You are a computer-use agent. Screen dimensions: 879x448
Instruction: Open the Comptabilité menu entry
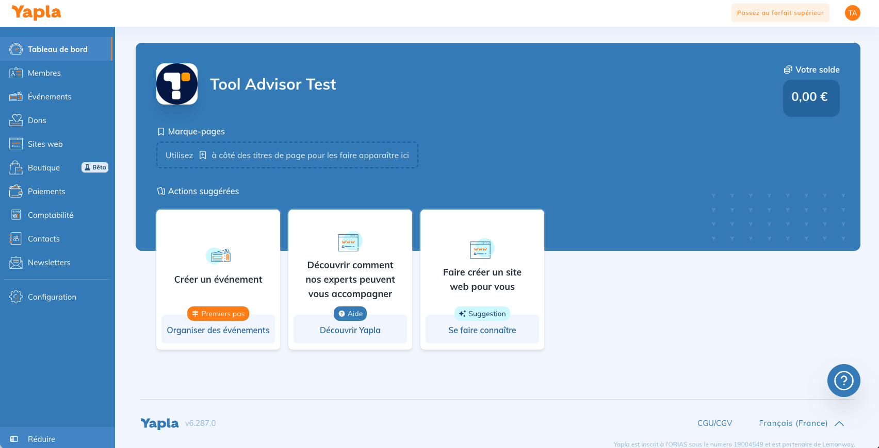(x=56, y=215)
